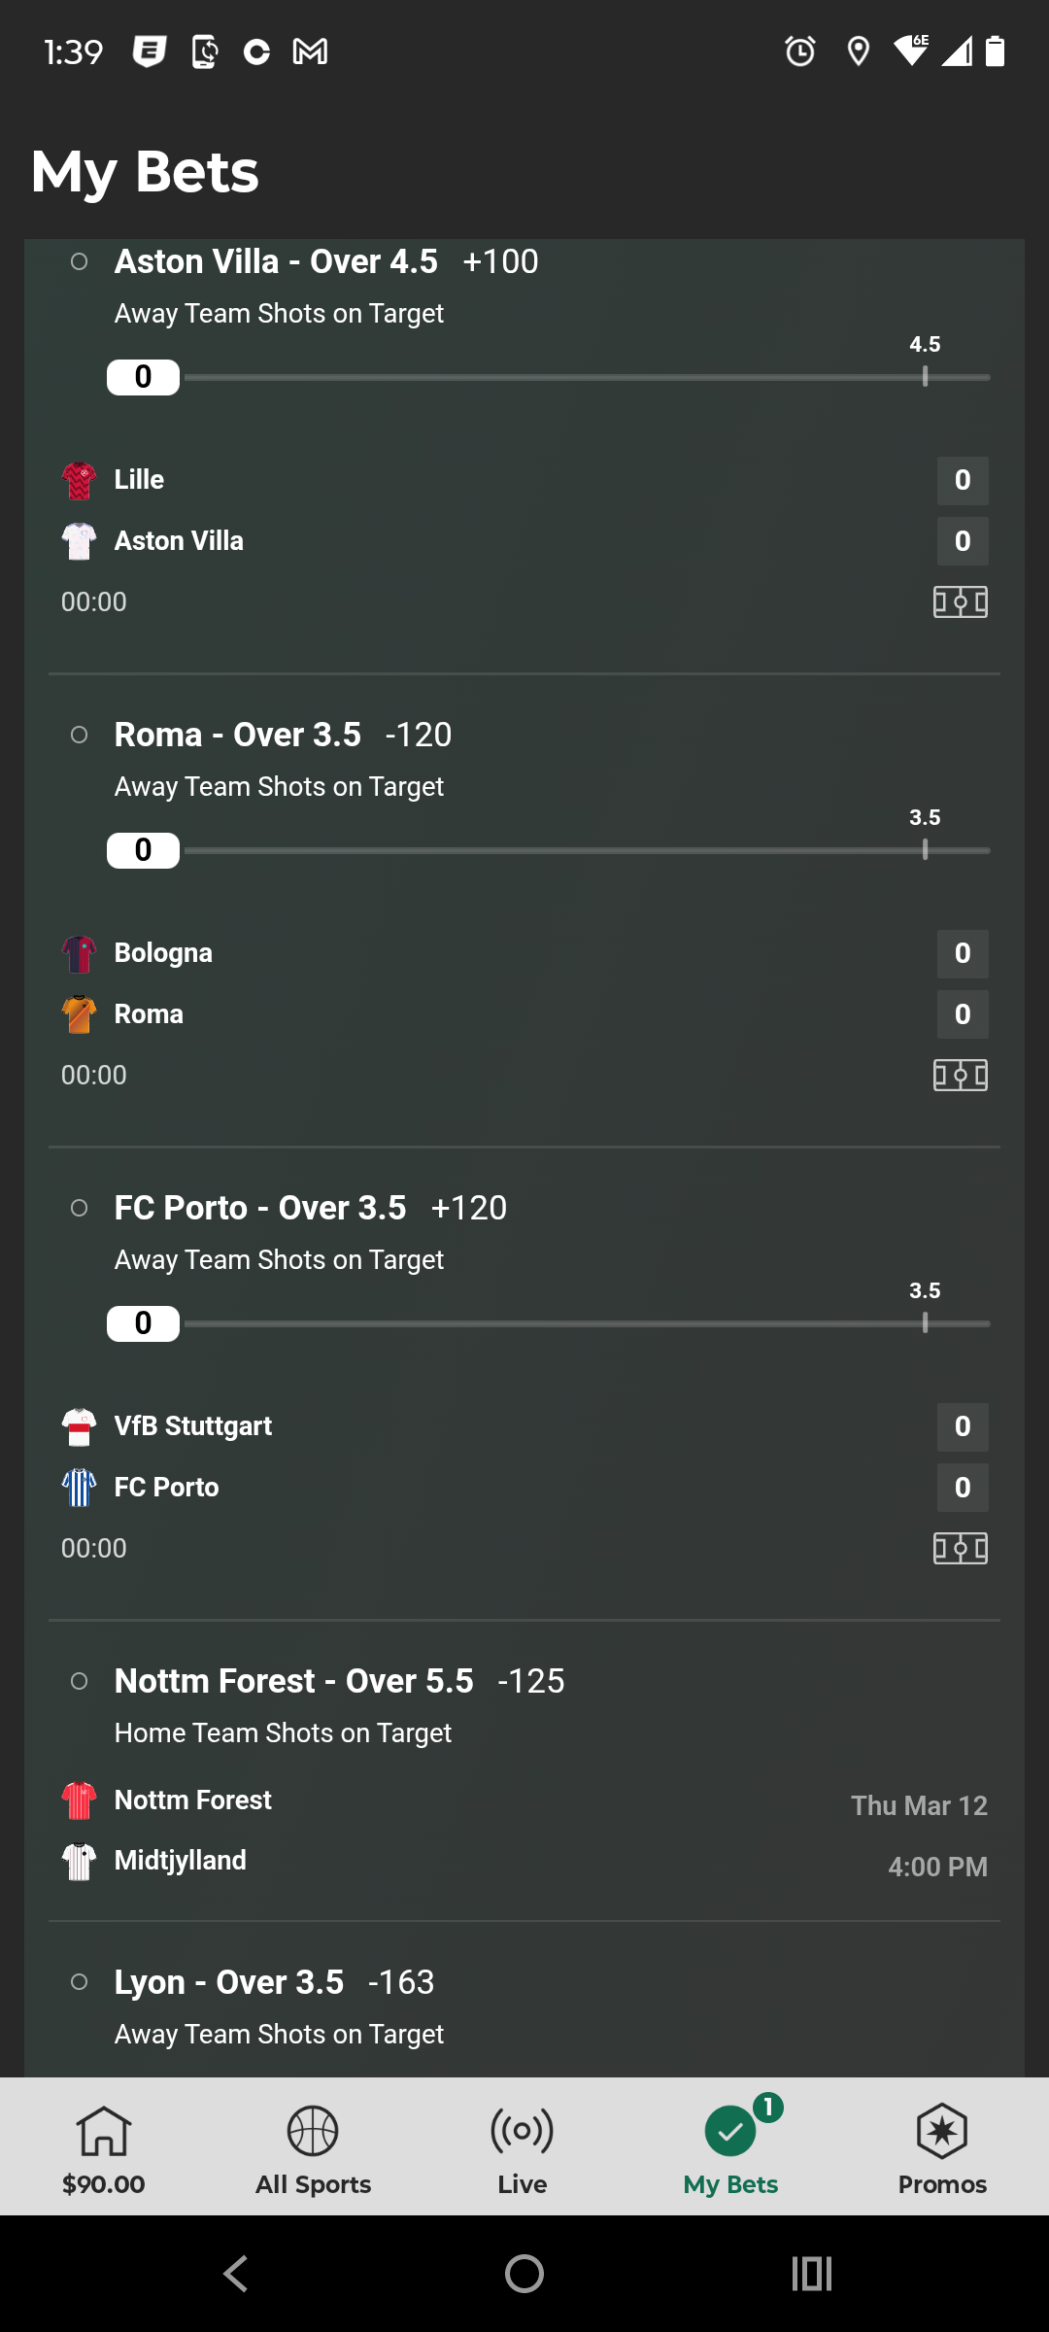
Task: Open the pitch view icon for Lille match
Action: 960,602
